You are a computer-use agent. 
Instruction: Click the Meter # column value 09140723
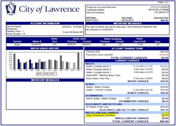36,45
